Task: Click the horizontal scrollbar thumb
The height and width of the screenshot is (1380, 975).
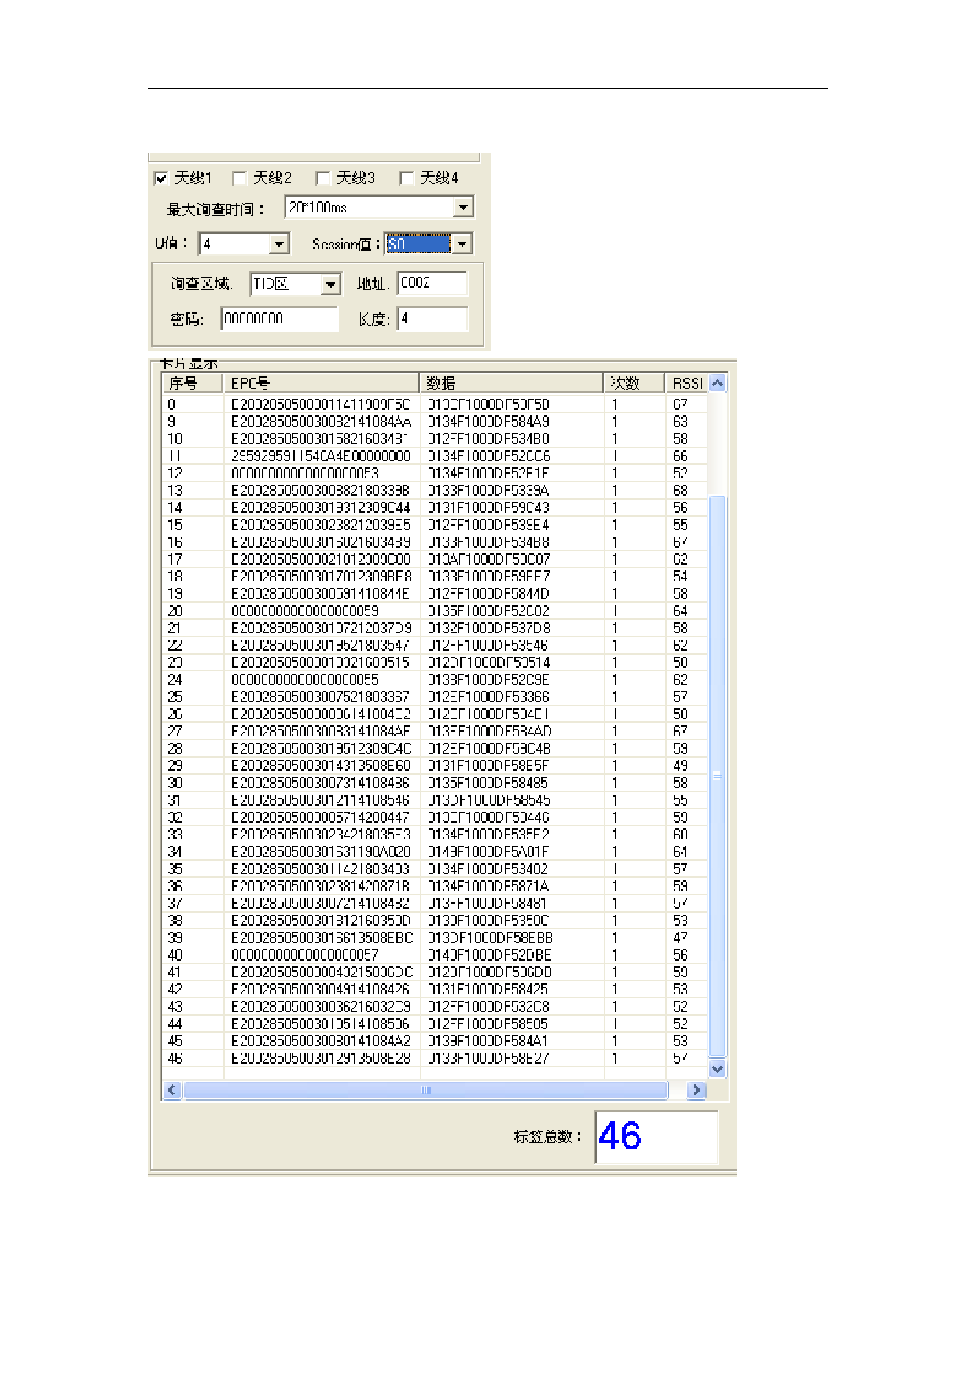Action: (x=425, y=1090)
